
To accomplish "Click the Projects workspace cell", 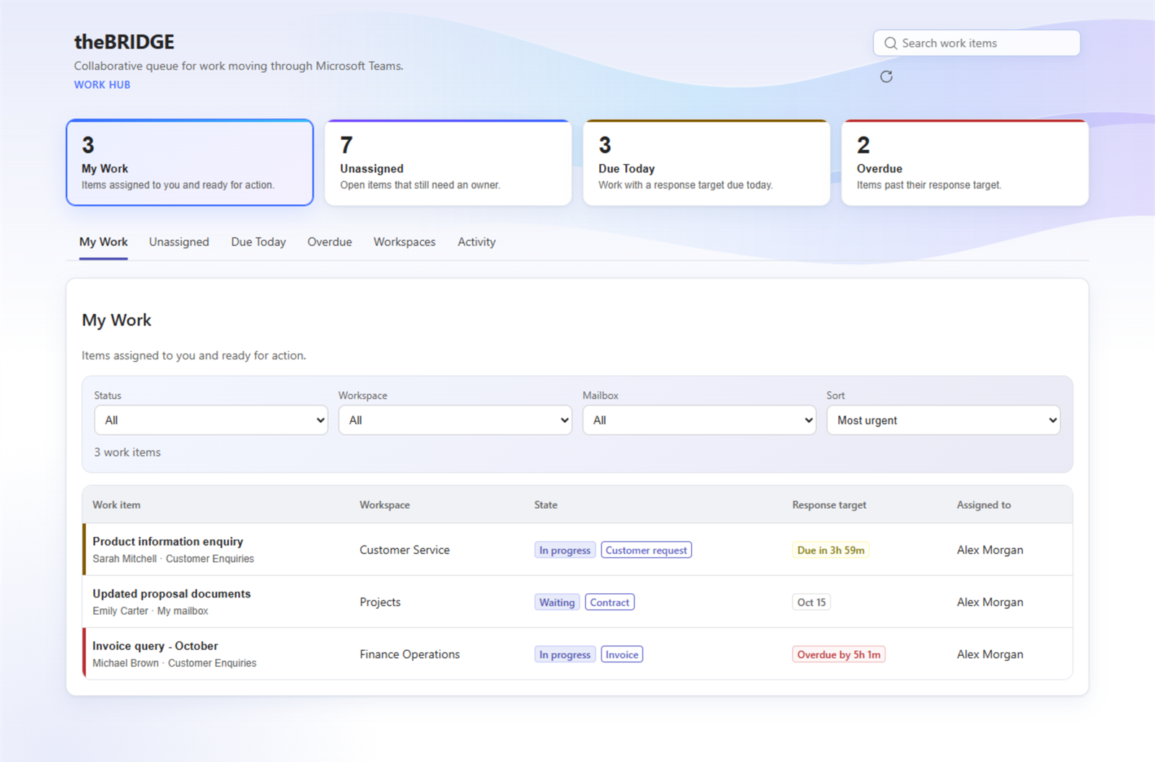I will coord(380,602).
